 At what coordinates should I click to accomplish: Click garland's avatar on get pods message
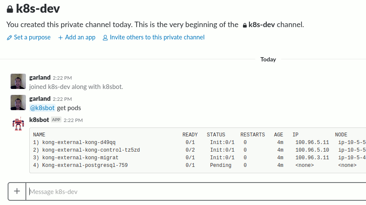(18, 102)
